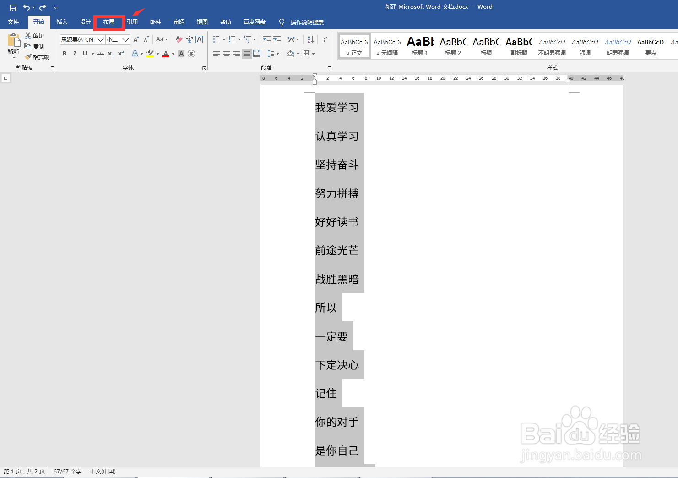The height and width of the screenshot is (478, 678).
Task: Apply paragraph shading with the paint bucket
Action: point(290,54)
